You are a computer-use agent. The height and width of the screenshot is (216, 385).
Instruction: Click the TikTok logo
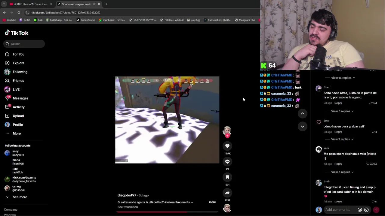click(17, 33)
